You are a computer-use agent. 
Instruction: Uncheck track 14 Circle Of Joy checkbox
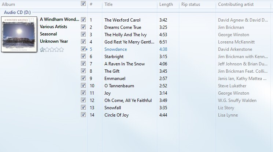point(84,114)
